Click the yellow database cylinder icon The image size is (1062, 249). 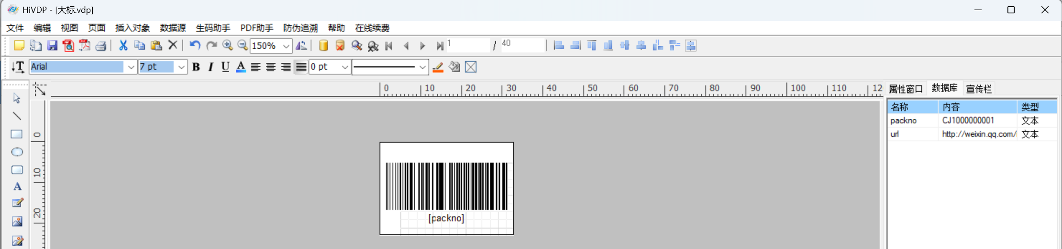click(x=323, y=45)
